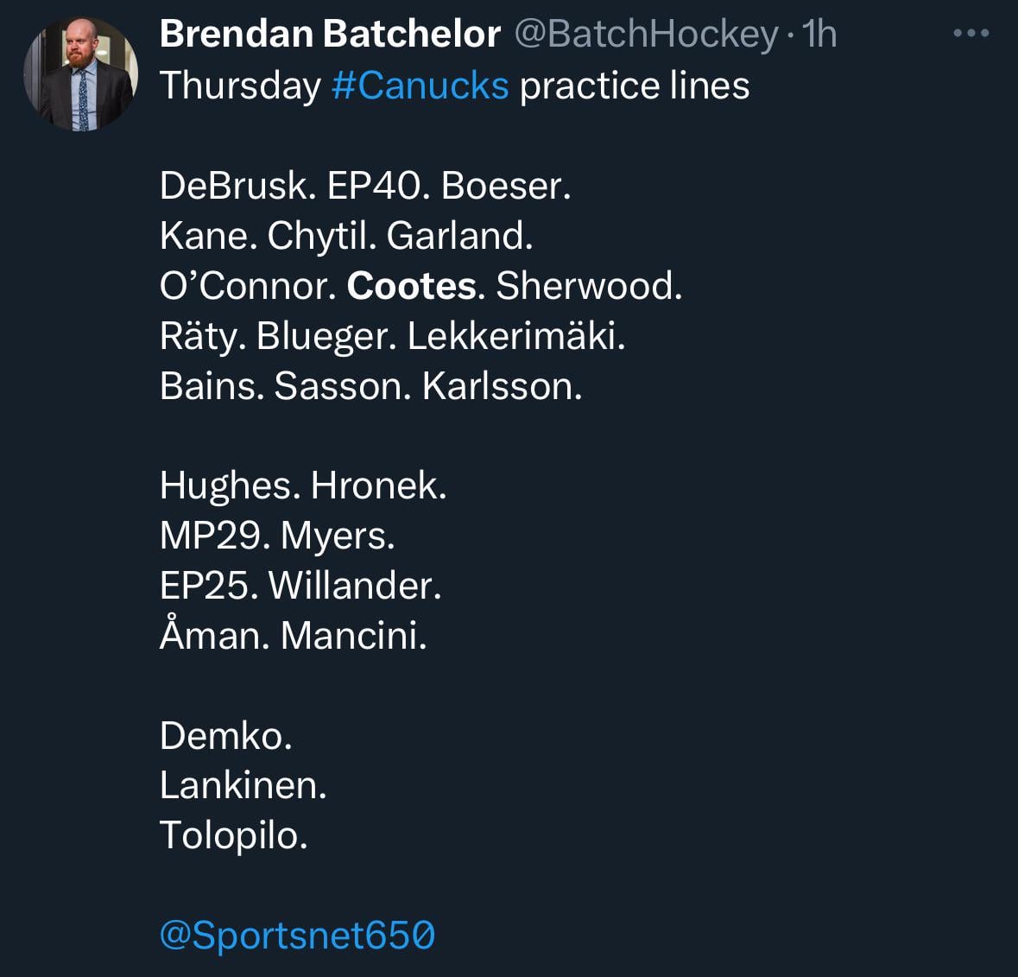Click the "practice lines" text
Screen dimensions: 1018x977
[635, 86]
